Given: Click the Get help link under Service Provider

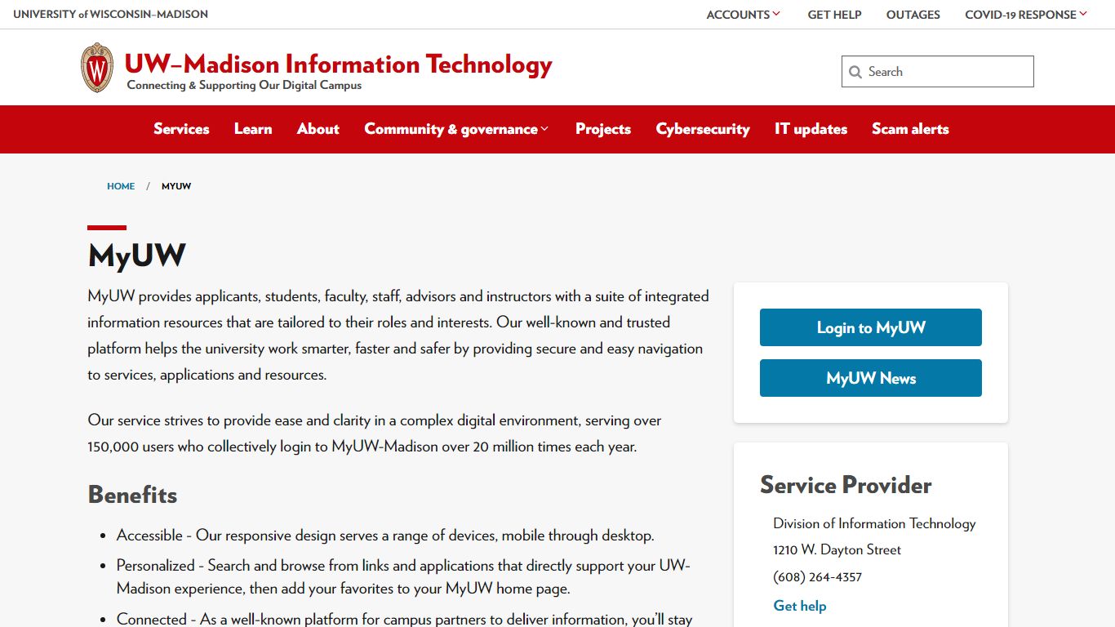Looking at the screenshot, I should 799,606.
